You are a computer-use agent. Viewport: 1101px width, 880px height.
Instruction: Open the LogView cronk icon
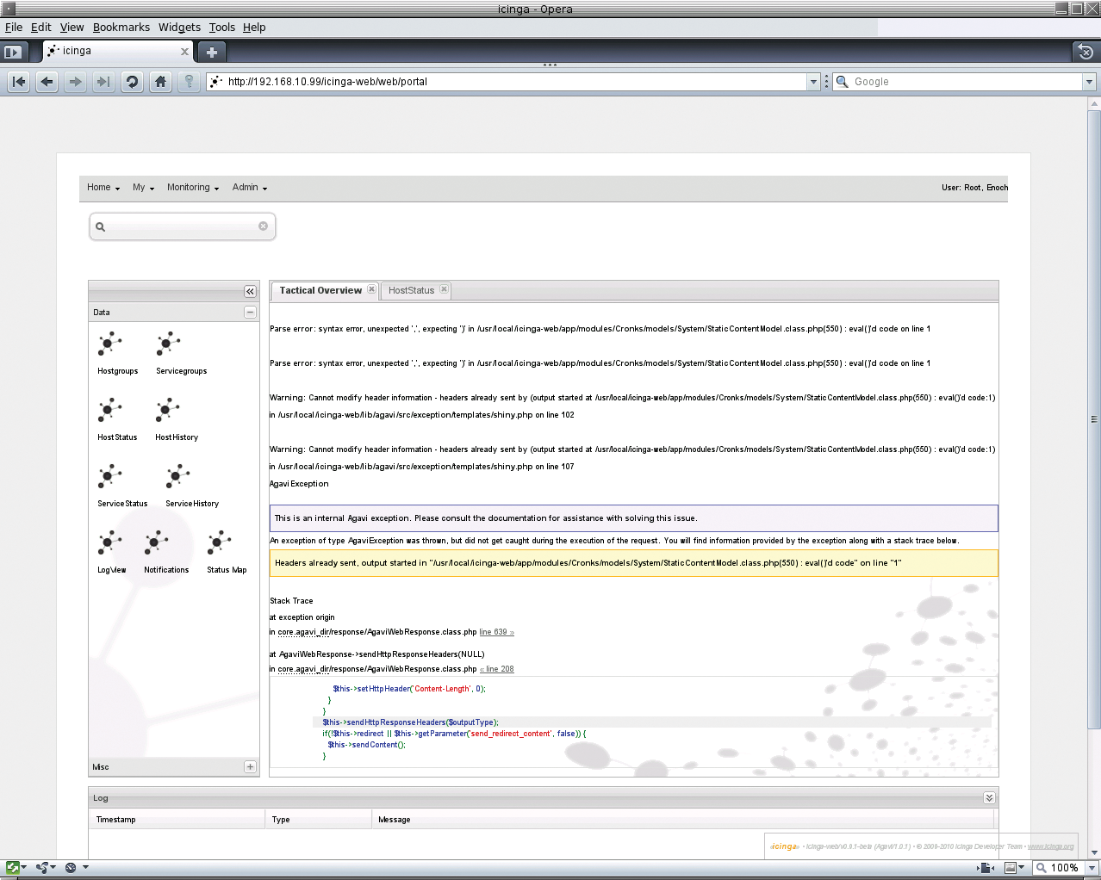[x=109, y=542]
